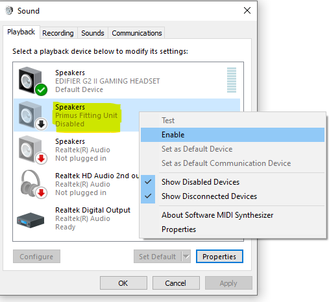This screenshot has width=329, height=302.
Task: Click the headset volume level meter
Action: pyautogui.click(x=232, y=80)
